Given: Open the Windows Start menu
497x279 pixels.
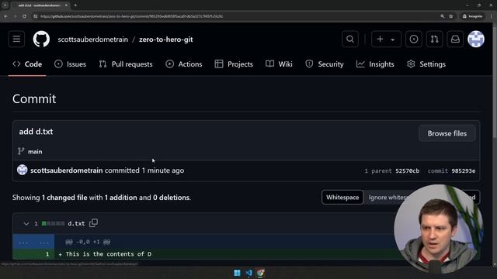Looking at the screenshot, I should (237, 273).
